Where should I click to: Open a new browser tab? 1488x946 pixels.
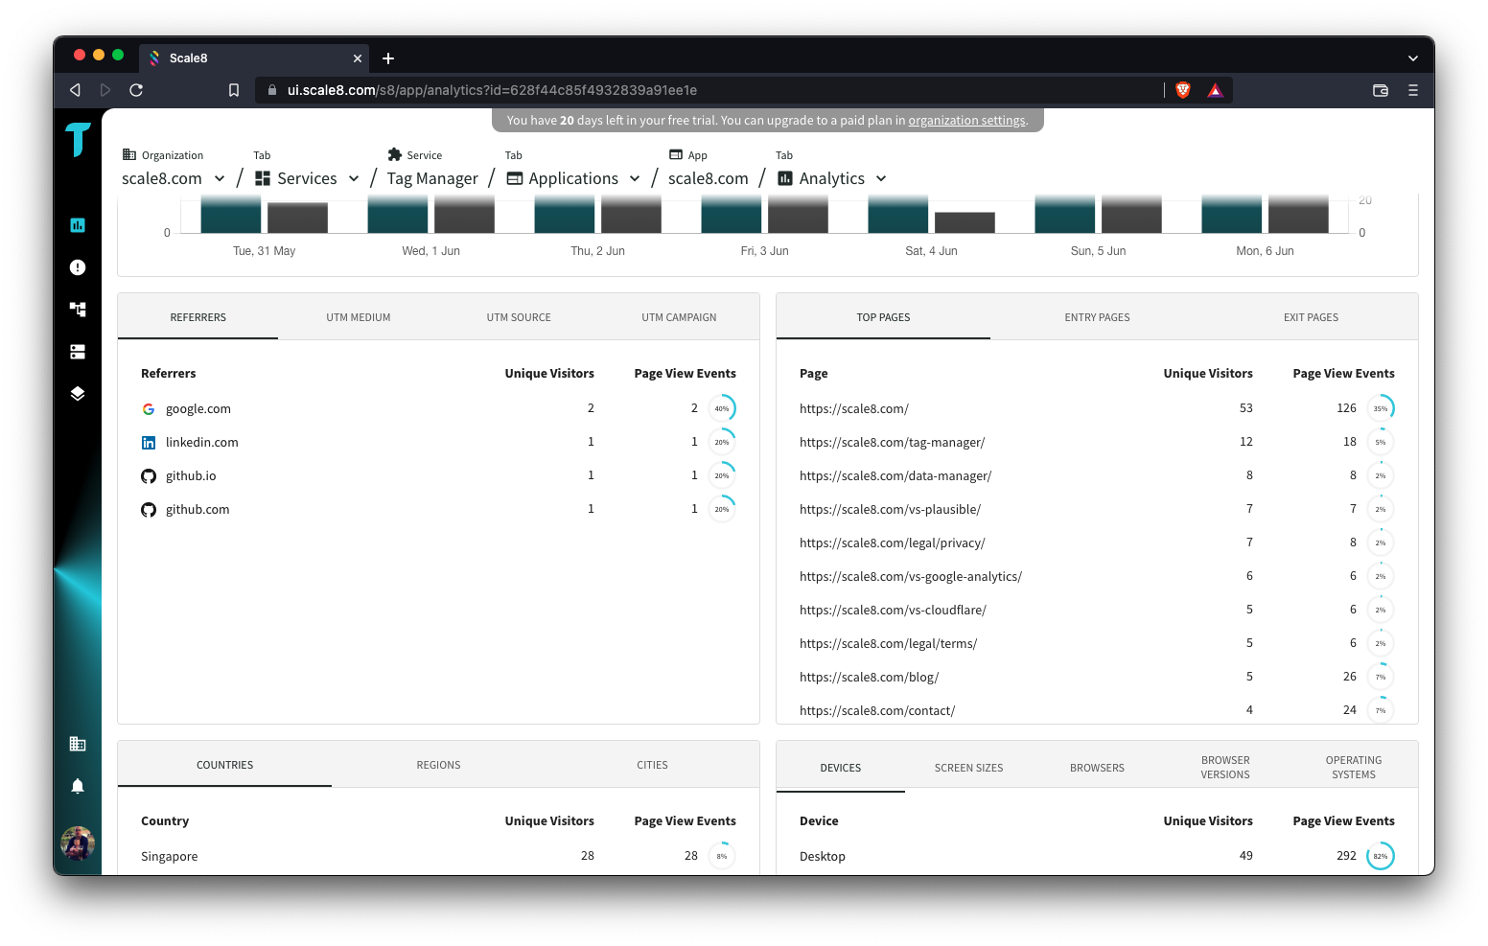388,58
